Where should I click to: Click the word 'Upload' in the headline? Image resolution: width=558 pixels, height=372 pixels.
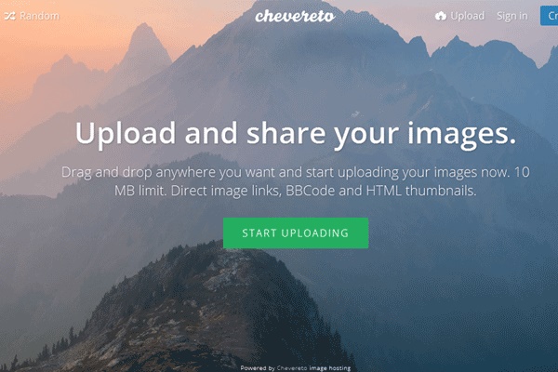(126, 134)
